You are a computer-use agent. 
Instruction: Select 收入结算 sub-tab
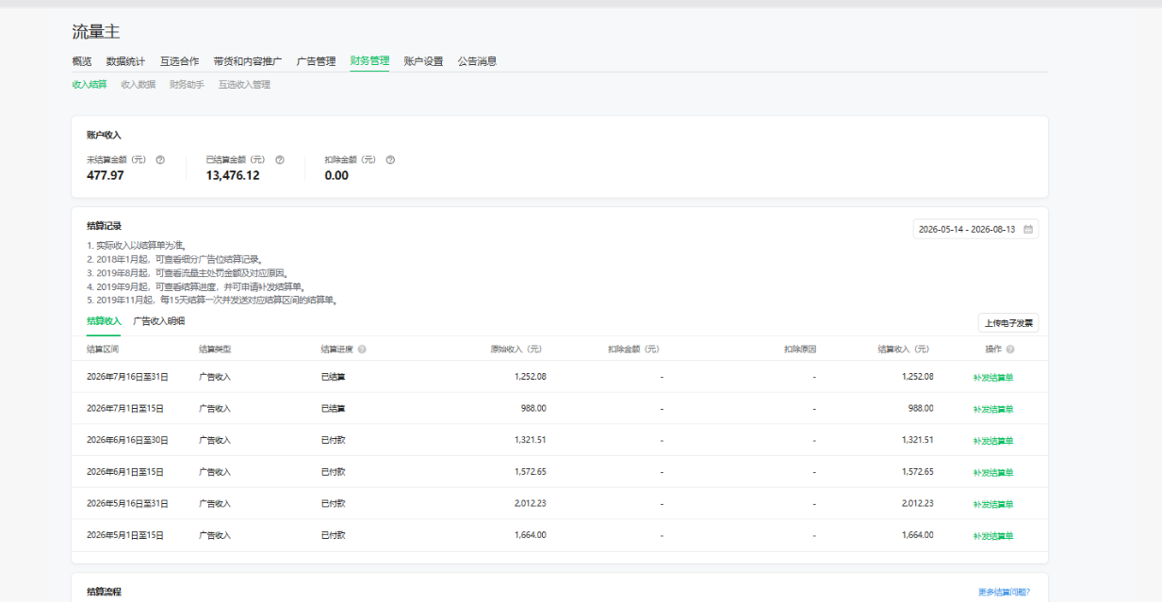click(x=90, y=85)
